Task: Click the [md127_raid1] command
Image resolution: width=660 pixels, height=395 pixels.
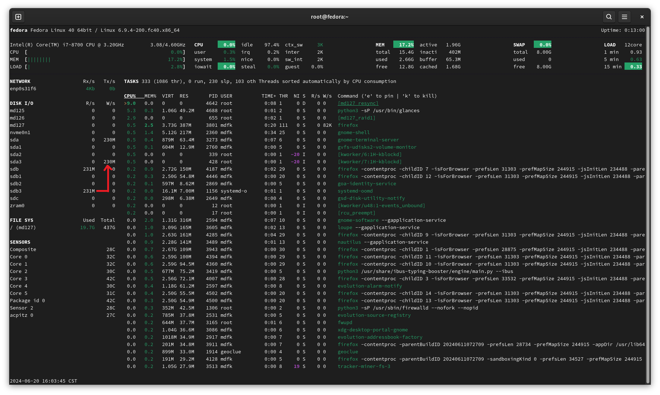Action: point(356,118)
